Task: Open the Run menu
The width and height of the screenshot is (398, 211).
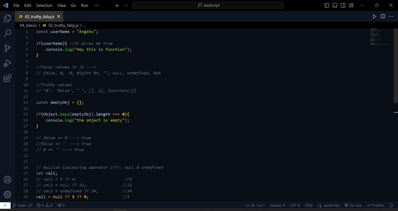Action: click(84, 5)
